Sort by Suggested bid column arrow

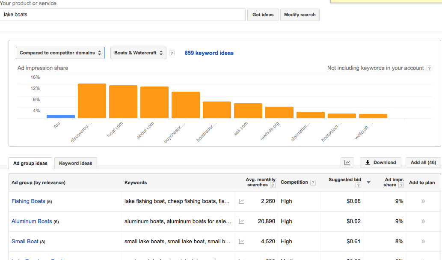click(x=368, y=182)
